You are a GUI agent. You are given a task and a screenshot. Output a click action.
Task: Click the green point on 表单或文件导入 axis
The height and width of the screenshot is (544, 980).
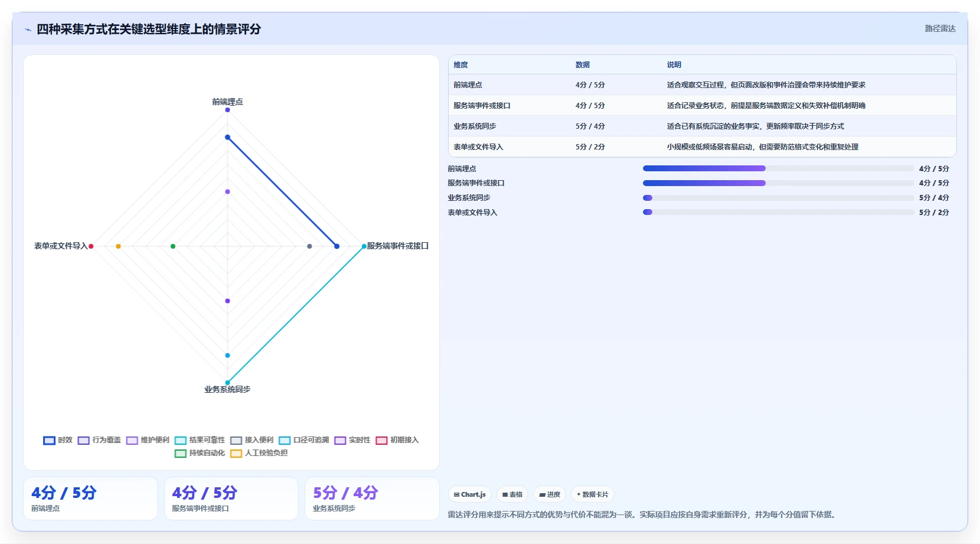(x=173, y=246)
